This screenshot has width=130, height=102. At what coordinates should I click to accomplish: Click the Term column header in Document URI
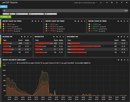(x=69, y=40)
